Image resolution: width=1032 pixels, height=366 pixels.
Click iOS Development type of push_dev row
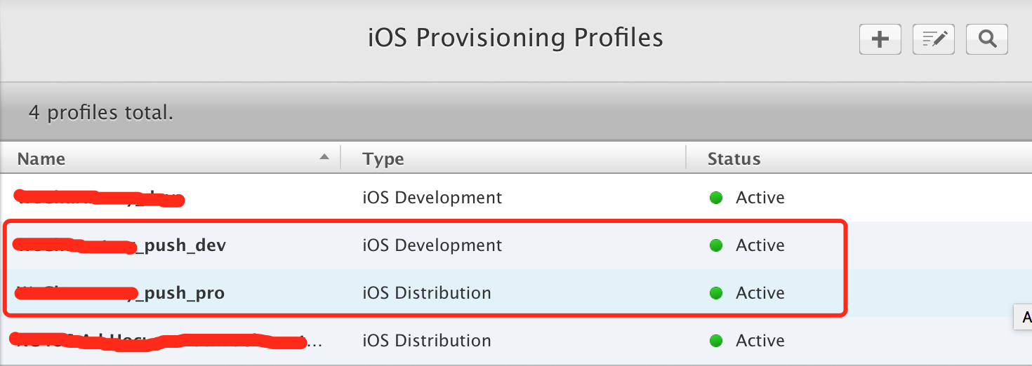coord(432,245)
